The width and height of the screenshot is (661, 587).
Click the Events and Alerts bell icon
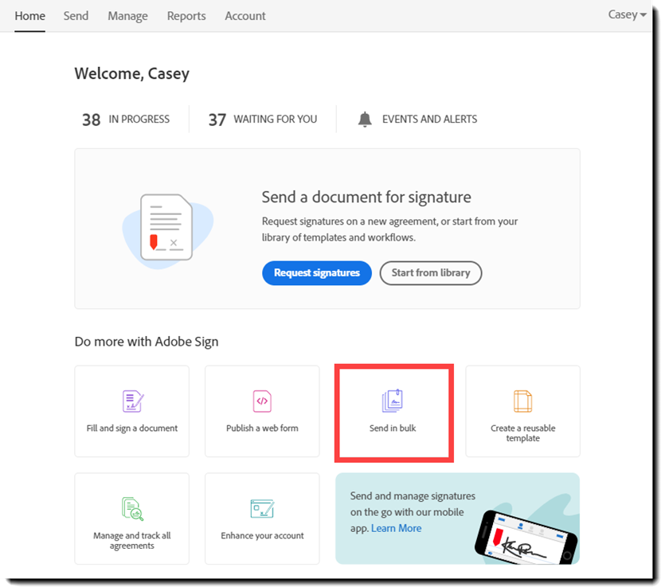point(365,119)
